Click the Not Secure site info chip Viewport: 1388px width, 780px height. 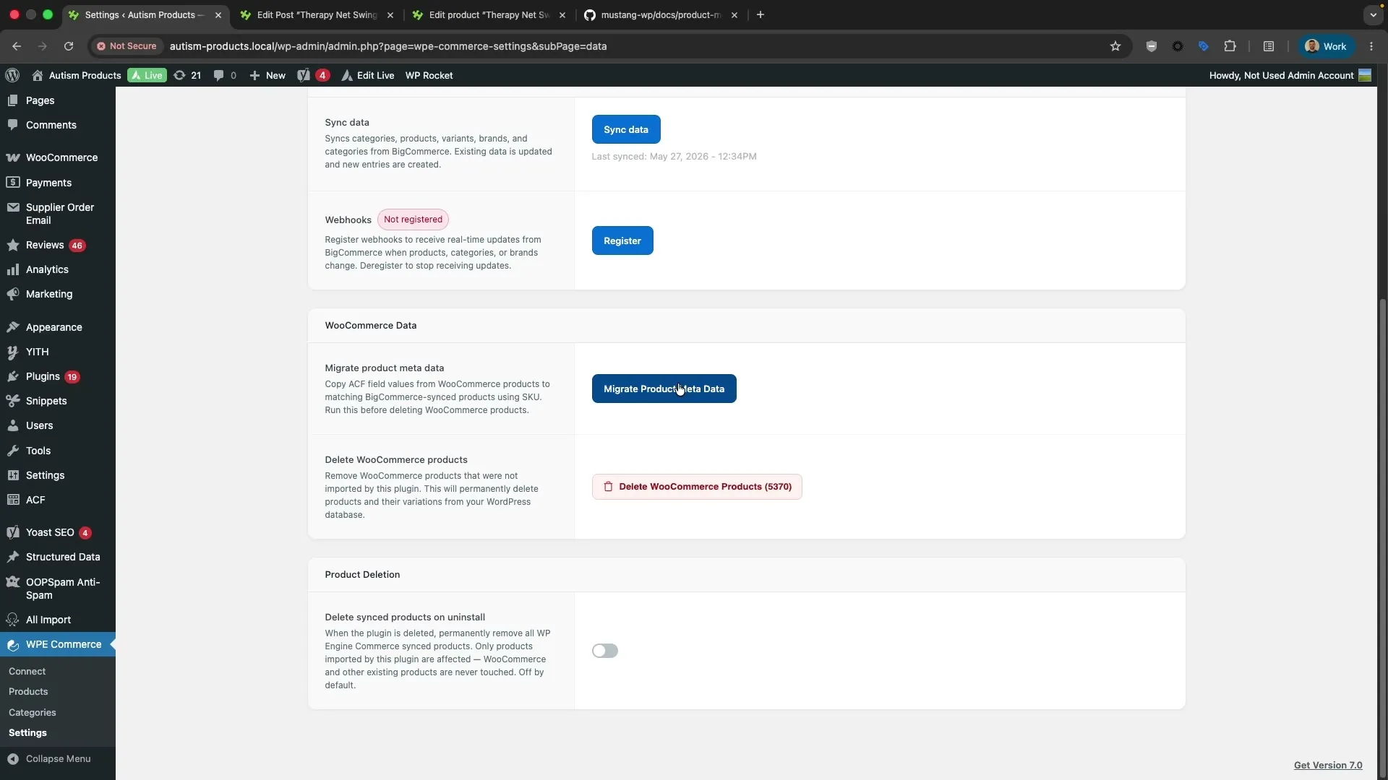pos(127,46)
